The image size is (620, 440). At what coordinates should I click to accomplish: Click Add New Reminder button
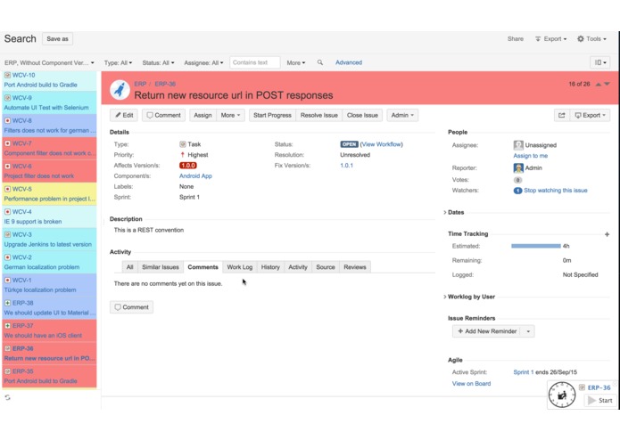click(488, 331)
